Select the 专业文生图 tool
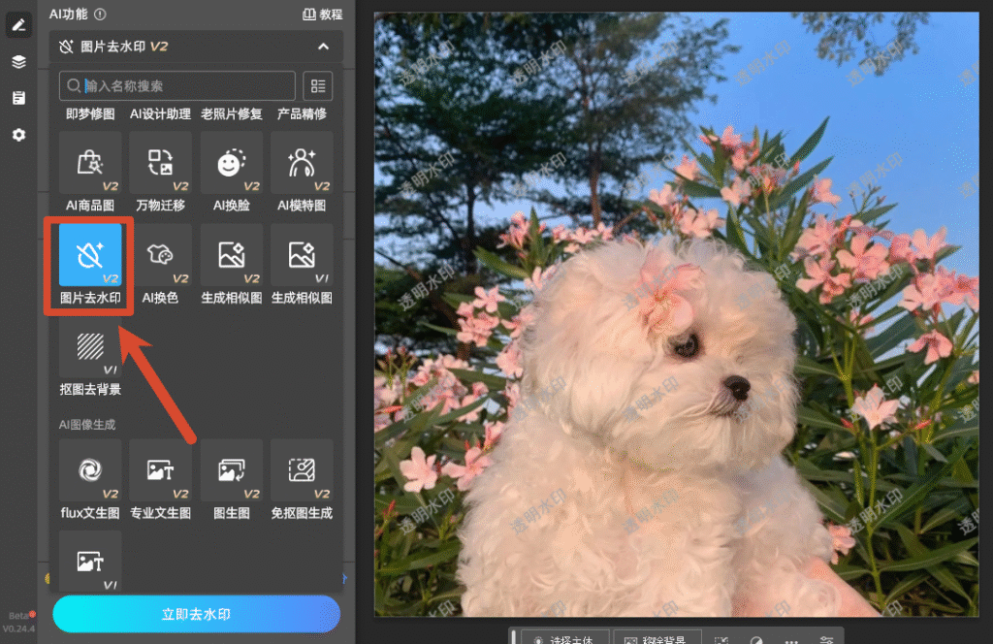Screen dimensions: 993x644 click(160, 470)
